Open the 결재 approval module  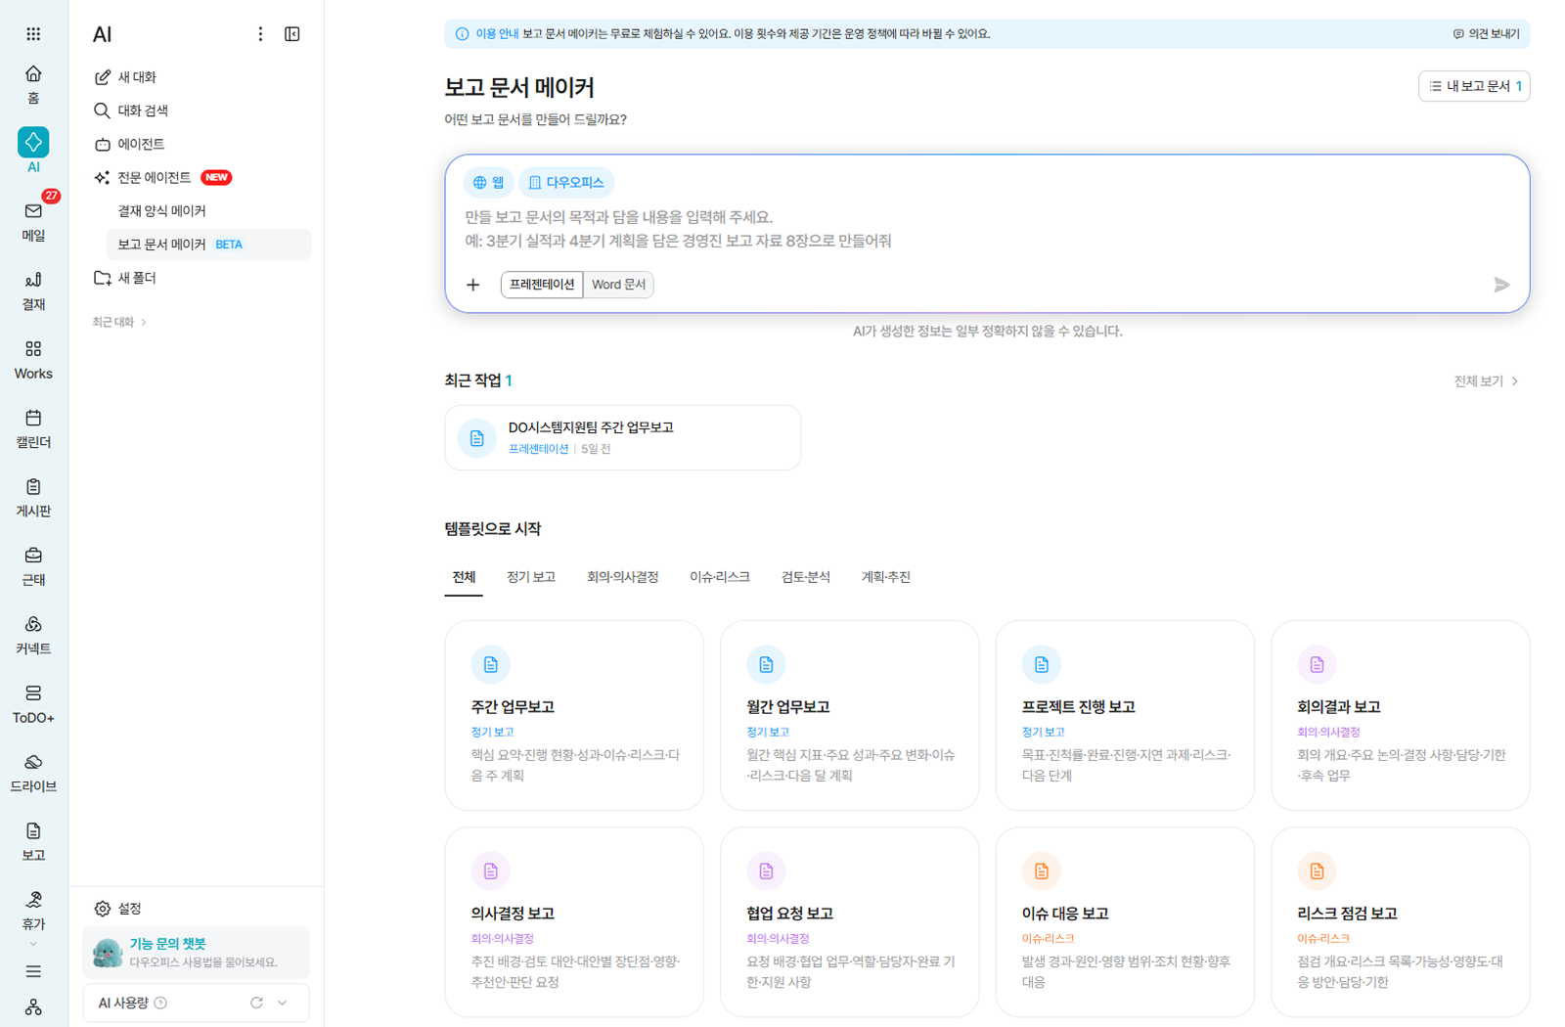click(33, 290)
